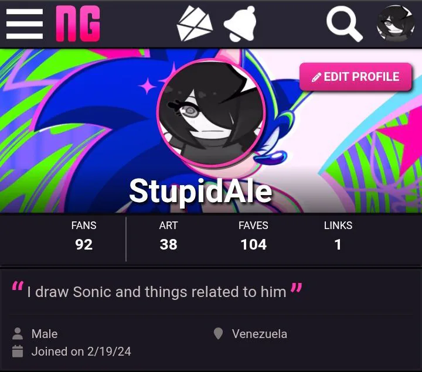
Task: Open the hamburger navigation menu
Action: pos(25,24)
